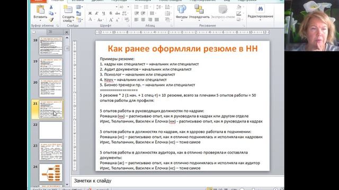Increase font size with the larger A icon

(x=111, y=20)
